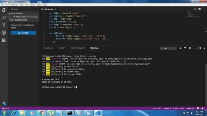This screenshot has width=207, height=116.
Task: Click errors and warnings count in status bar
Action: point(5,108)
